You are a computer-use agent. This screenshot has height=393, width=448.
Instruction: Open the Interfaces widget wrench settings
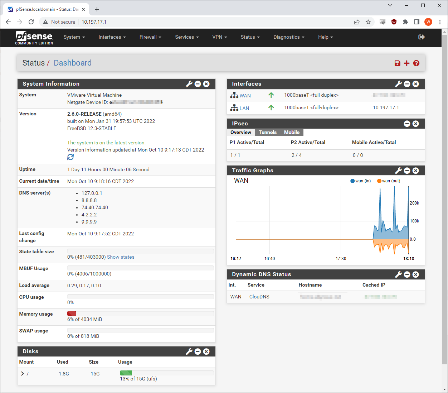398,84
